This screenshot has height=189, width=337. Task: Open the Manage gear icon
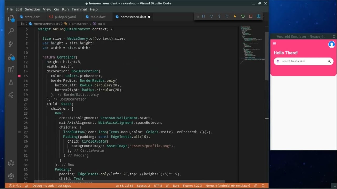pyautogui.click(x=11, y=176)
